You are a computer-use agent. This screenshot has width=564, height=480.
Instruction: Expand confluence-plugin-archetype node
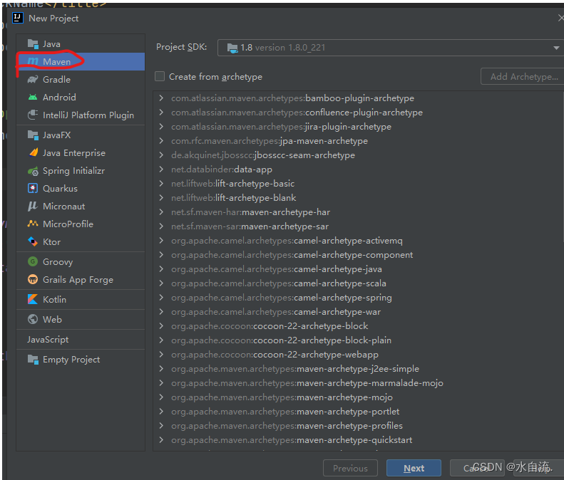point(161,113)
